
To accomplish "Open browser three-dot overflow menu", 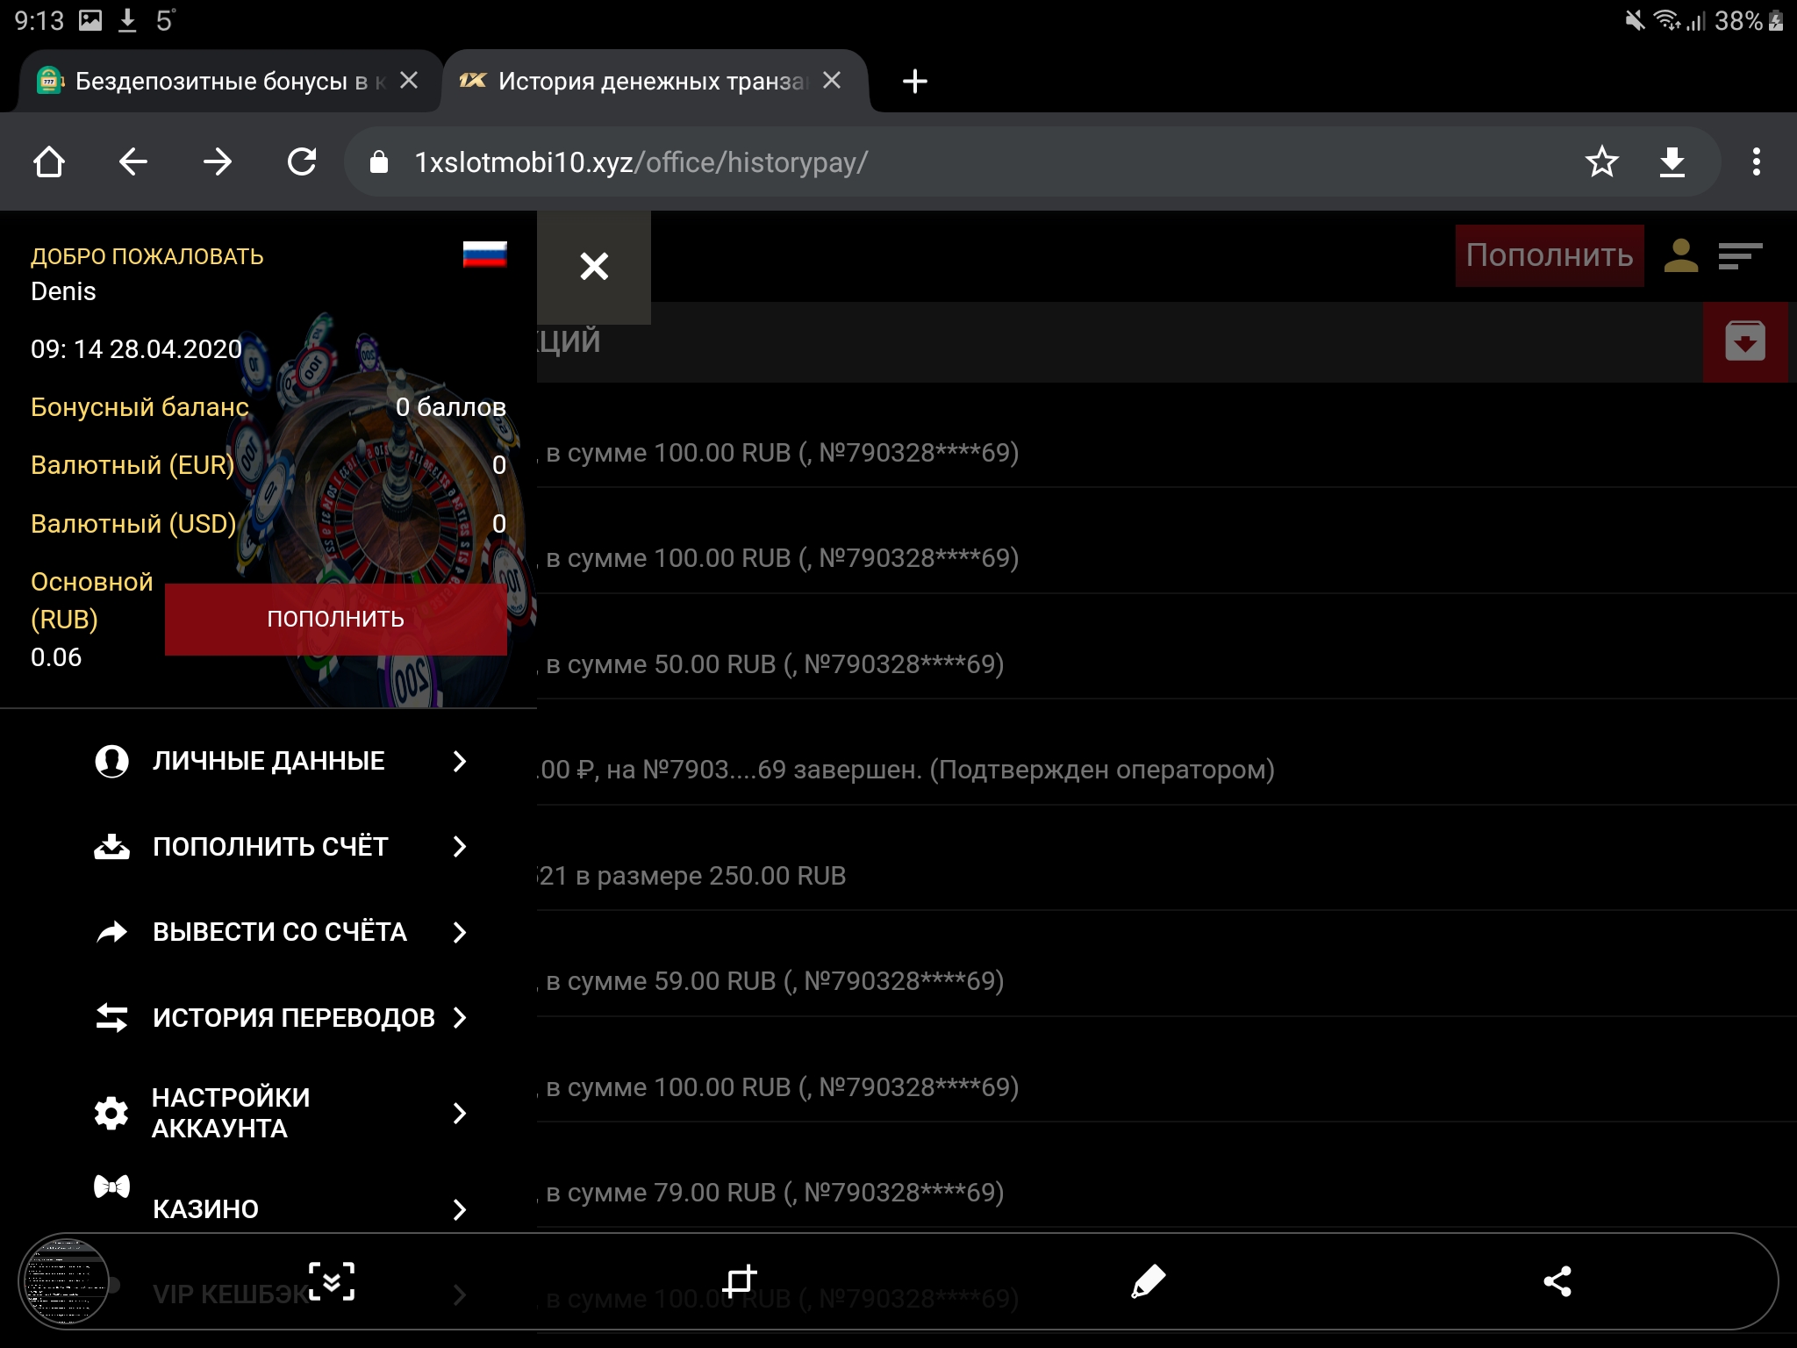I will 1756,162.
